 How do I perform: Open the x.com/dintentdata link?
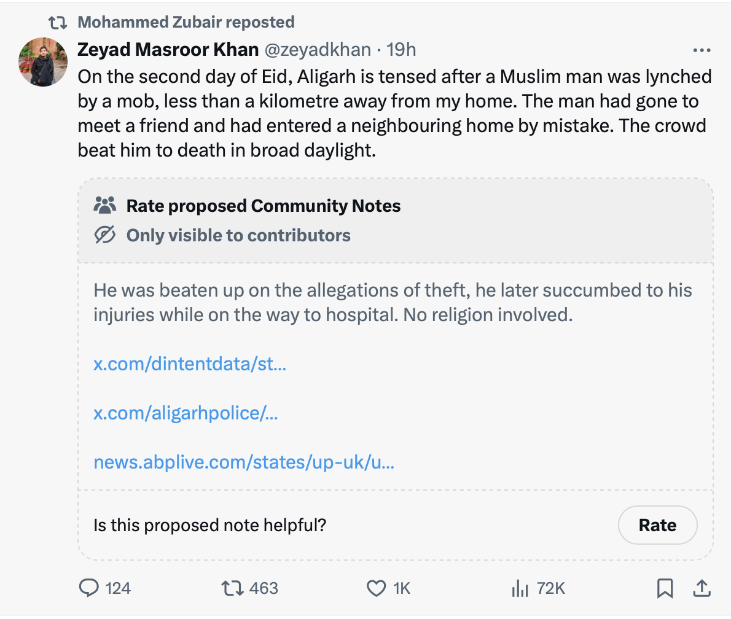click(190, 364)
